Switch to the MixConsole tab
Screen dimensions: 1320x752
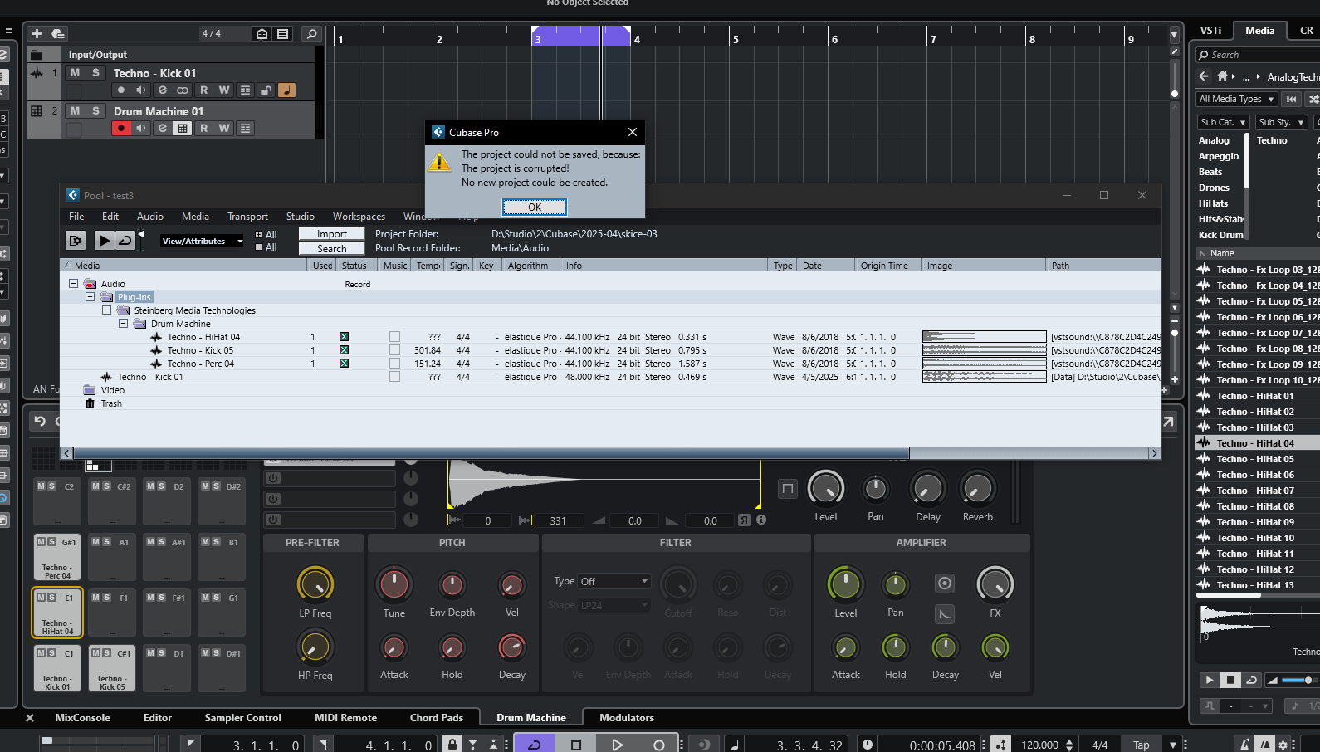pyautogui.click(x=82, y=718)
